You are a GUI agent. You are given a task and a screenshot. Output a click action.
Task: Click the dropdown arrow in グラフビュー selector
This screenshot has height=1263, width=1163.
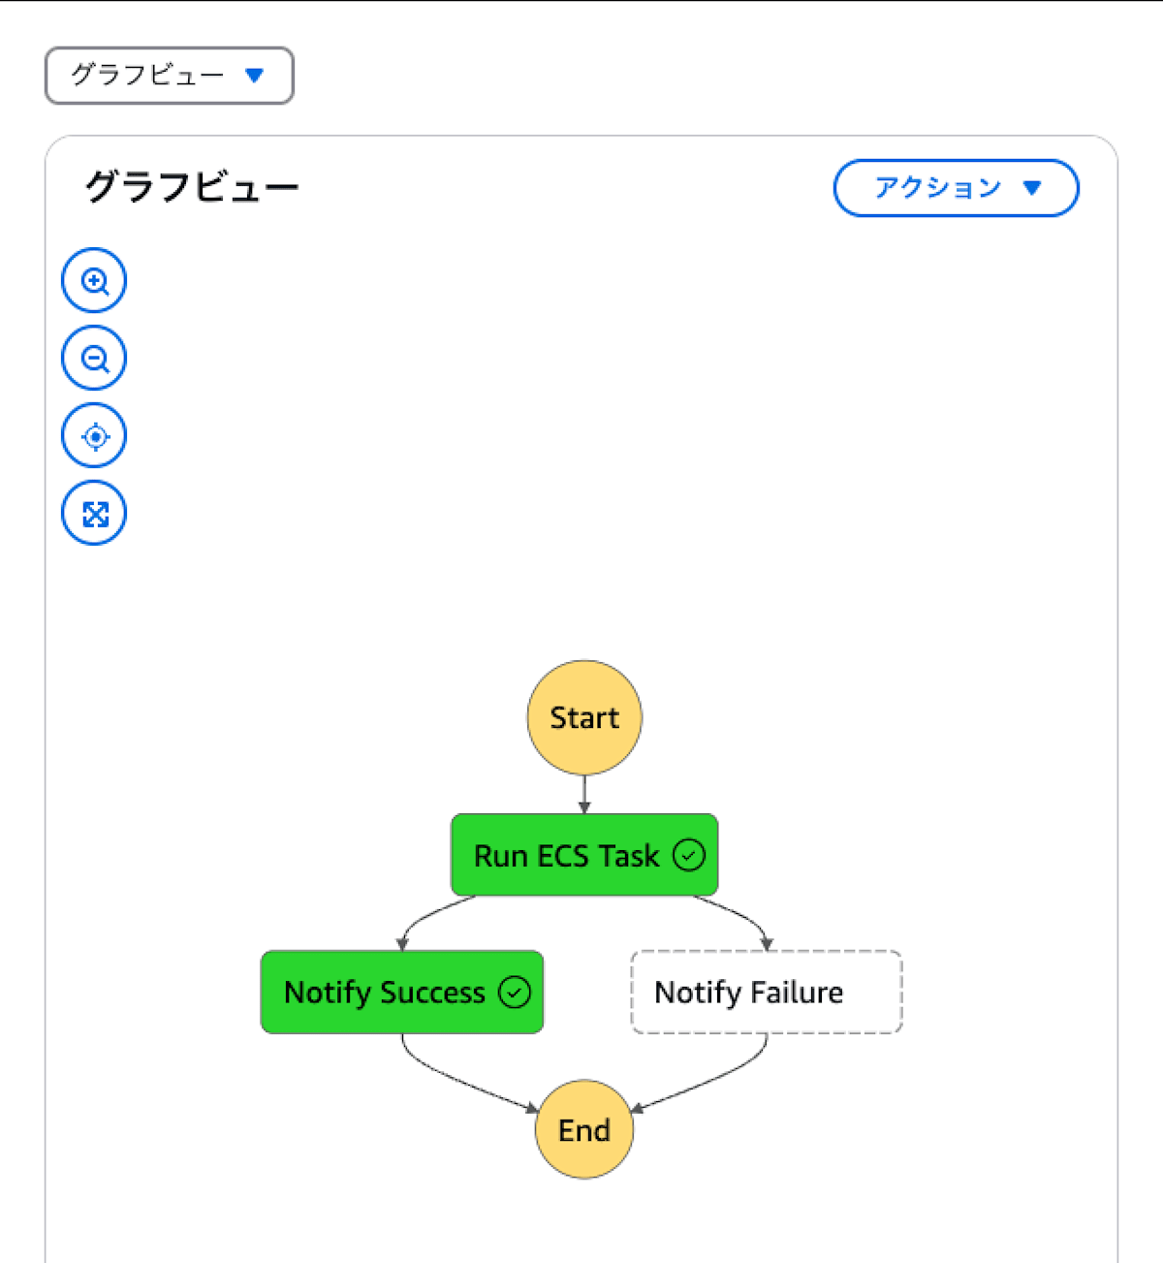[254, 76]
